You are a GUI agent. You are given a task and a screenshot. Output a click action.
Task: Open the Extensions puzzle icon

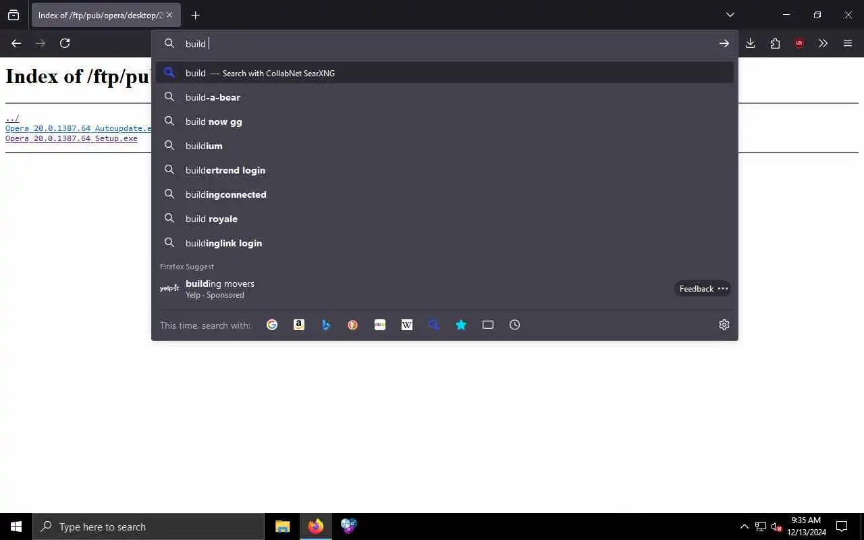pos(775,43)
